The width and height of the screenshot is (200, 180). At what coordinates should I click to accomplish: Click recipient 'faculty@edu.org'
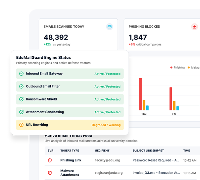pyautogui.click(x=108, y=160)
